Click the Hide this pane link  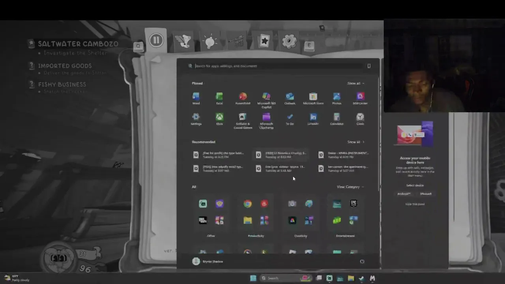(415, 204)
